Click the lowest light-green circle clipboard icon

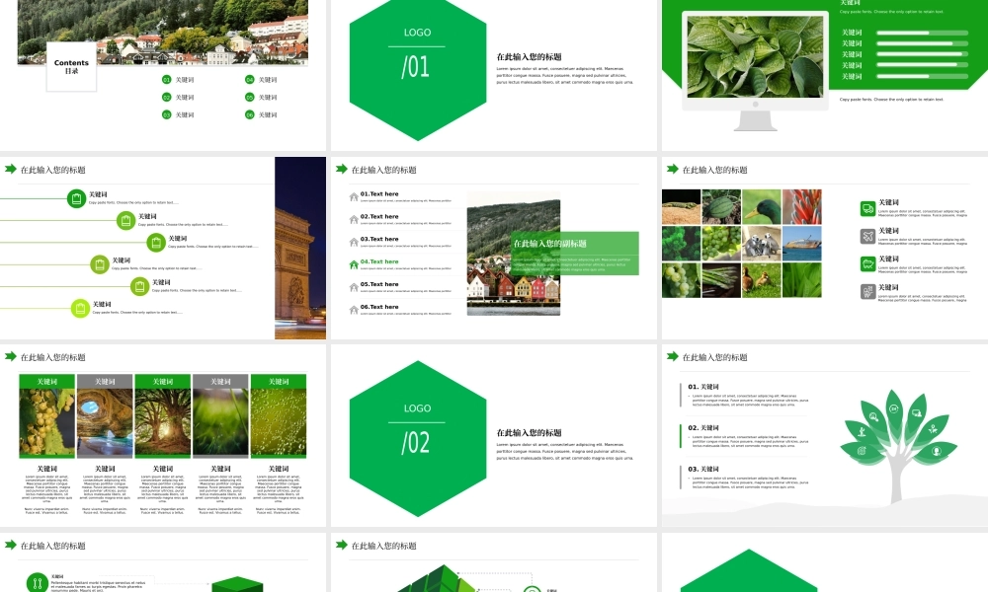tap(80, 308)
